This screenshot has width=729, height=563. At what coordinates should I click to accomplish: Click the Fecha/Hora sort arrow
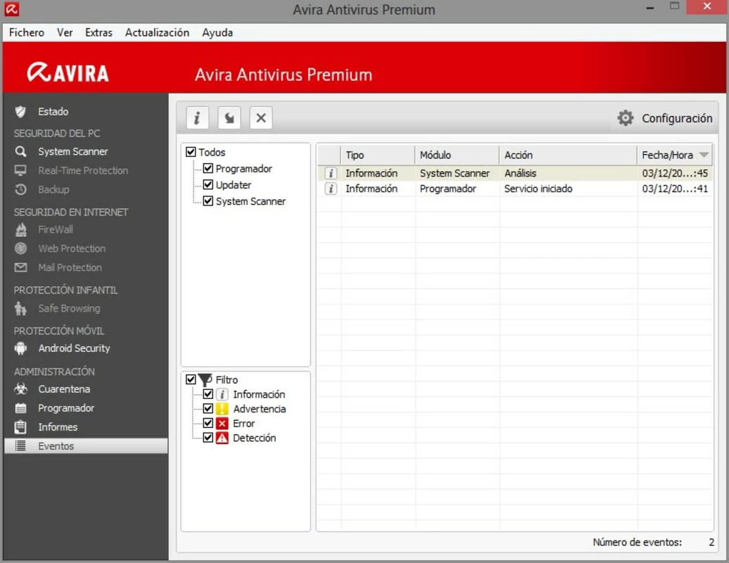point(704,155)
